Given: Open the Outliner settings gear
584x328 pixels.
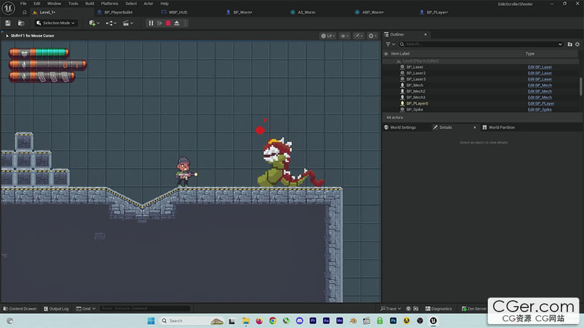Looking at the screenshot, I should (577, 44).
